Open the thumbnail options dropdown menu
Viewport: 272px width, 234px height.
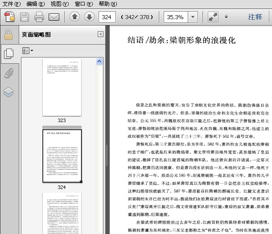[x=28, y=51]
